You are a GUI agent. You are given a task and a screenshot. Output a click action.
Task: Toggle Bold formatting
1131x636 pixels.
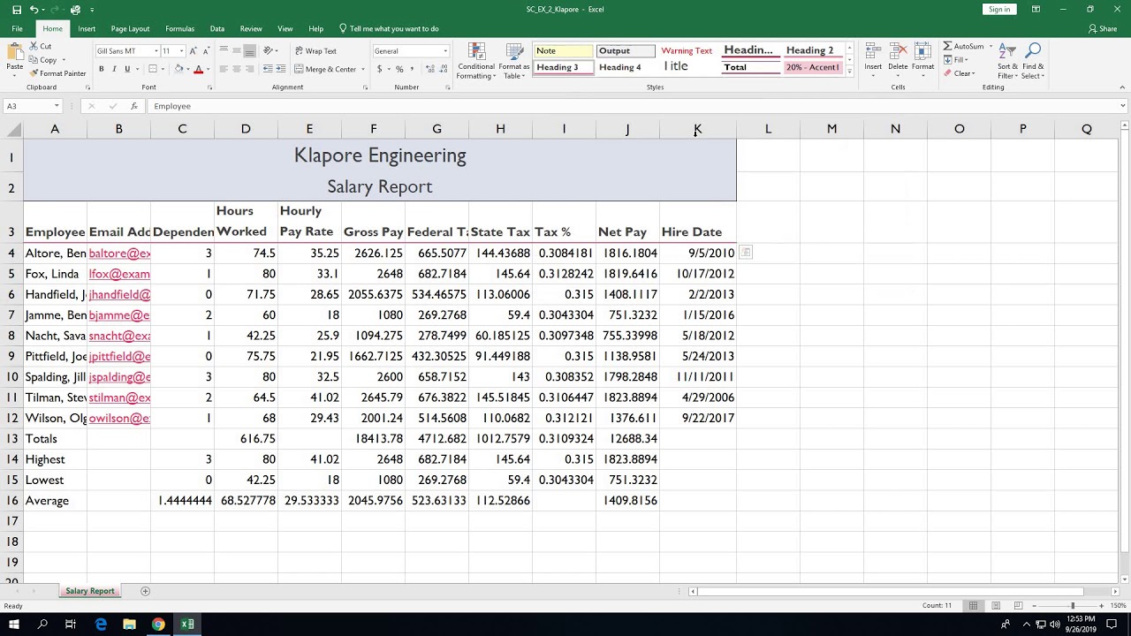102,69
